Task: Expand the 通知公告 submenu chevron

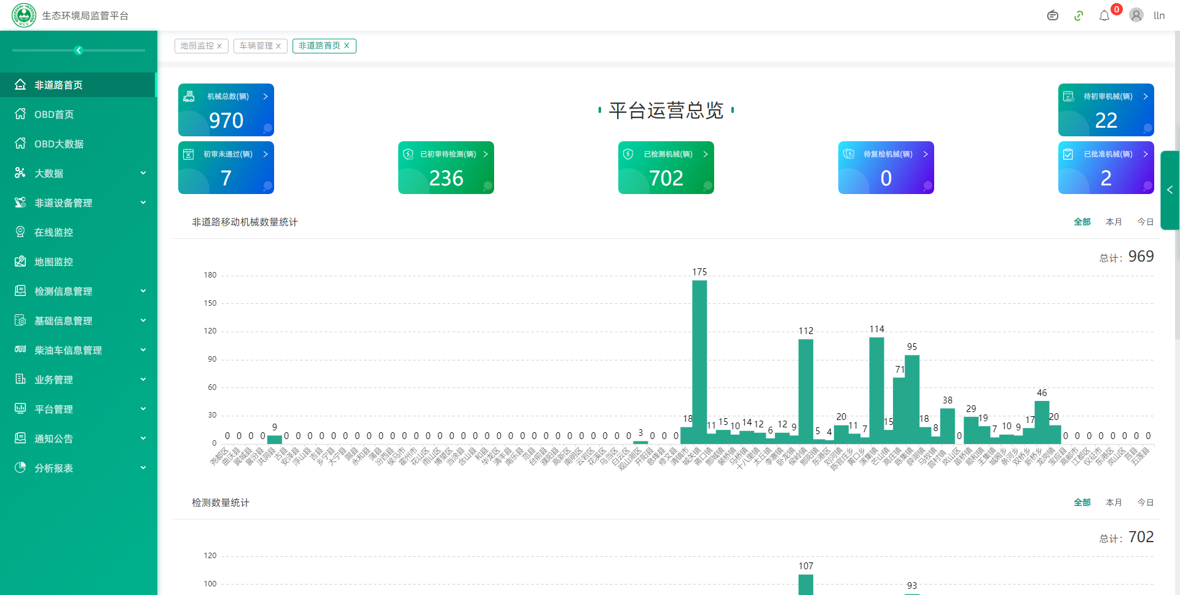Action: point(143,438)
